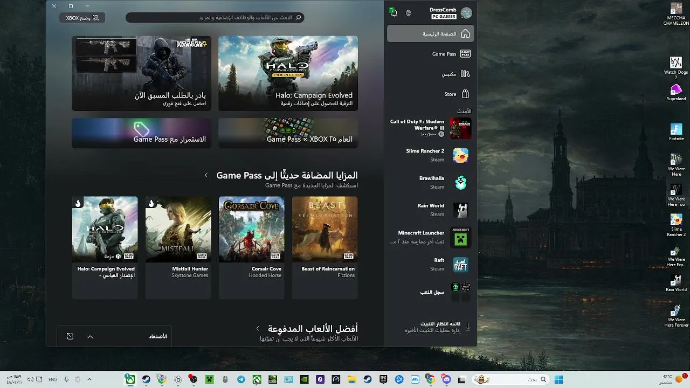The height and width of the screenshot is (388, 690).
Task: Open the Store in the sidebar
Action: [431, 94]
